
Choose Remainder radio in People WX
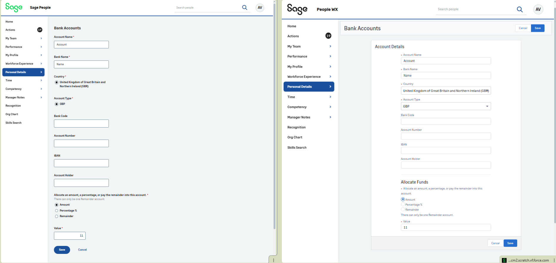pyautogui.click(x=403, y=209)
